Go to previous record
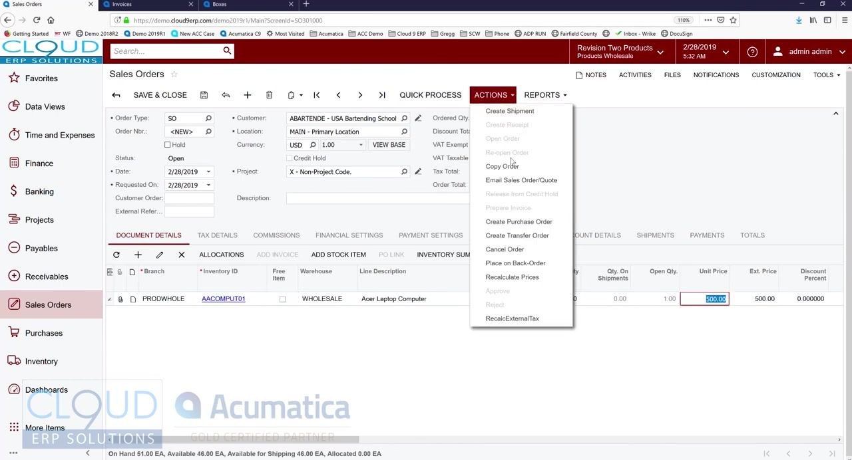The width and height of the screenshot is (852, 460). [x=338, y=95]
